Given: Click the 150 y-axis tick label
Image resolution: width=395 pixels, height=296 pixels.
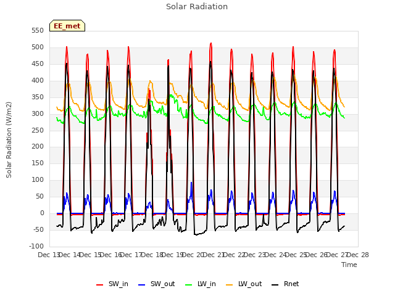Looking at the screenshot, I should point(38,163).
